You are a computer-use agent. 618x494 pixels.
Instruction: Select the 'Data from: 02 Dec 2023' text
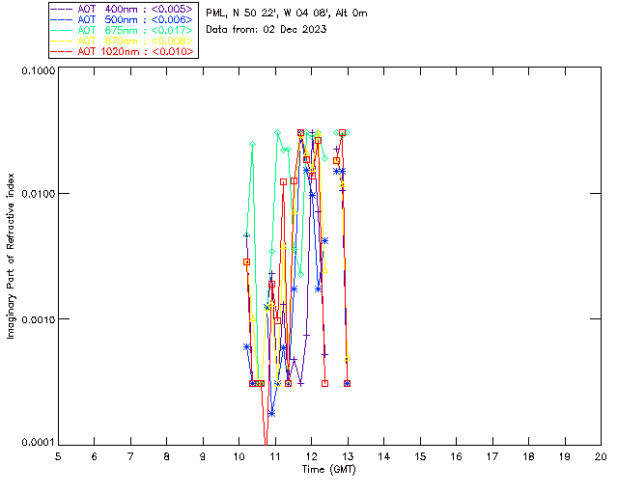(267, 29)
